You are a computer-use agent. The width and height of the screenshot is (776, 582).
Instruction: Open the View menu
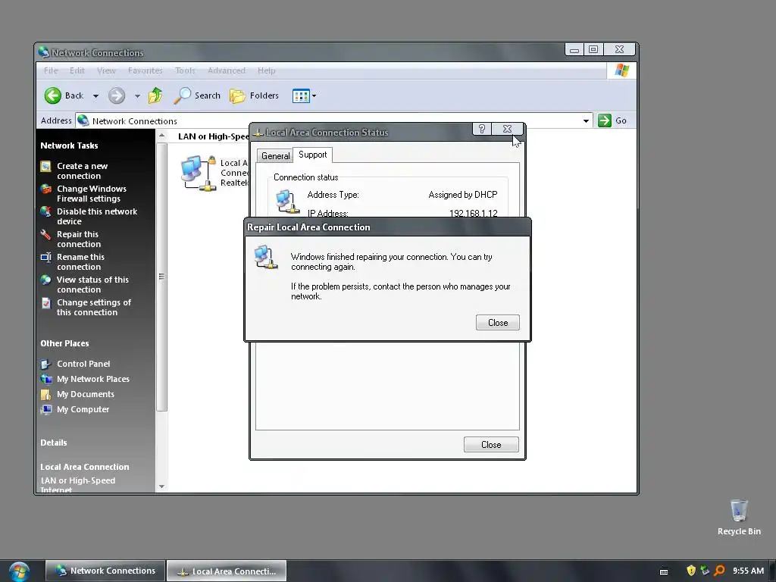point(106,70)
